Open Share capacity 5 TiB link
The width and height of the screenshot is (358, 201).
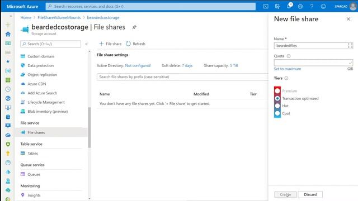point(234,66)
